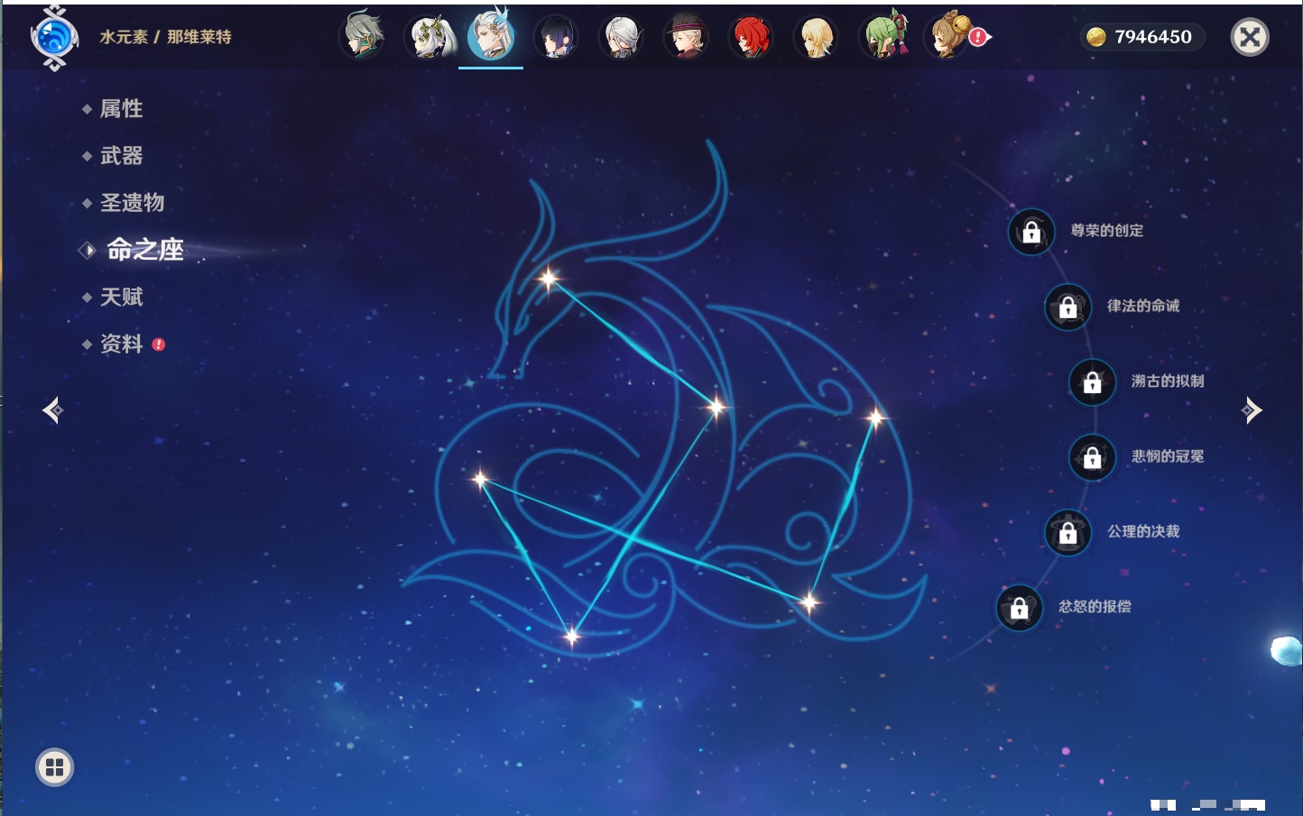
Task: Select the 命之座 constellation menu
Action: 144,250
